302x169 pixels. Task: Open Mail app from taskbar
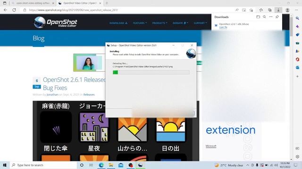[121, 165]
